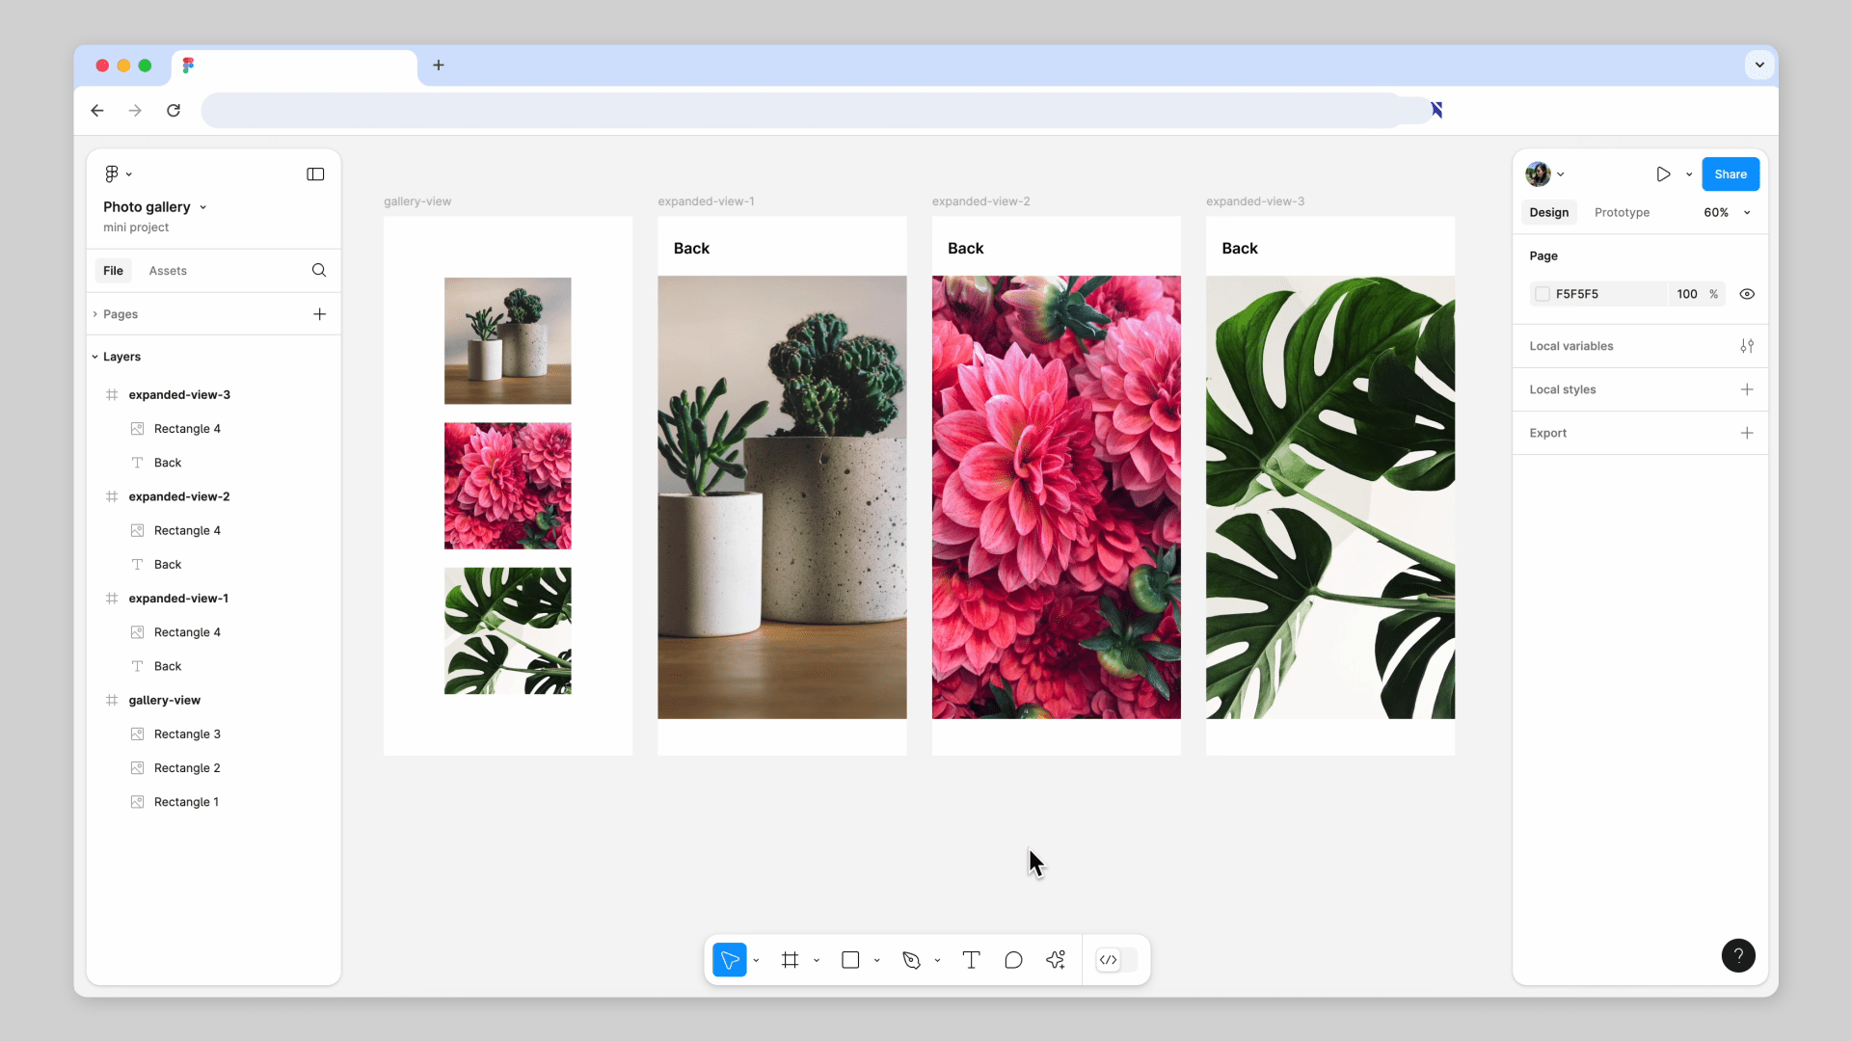
Task: Select the Frame tool in the toolbar
Action: pos(790,960)
